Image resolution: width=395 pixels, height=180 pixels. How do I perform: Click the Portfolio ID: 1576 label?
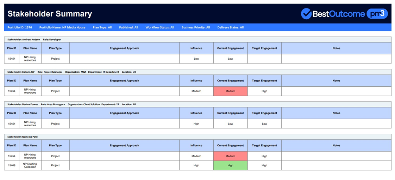pyautogui.click(x=20, y=27)
